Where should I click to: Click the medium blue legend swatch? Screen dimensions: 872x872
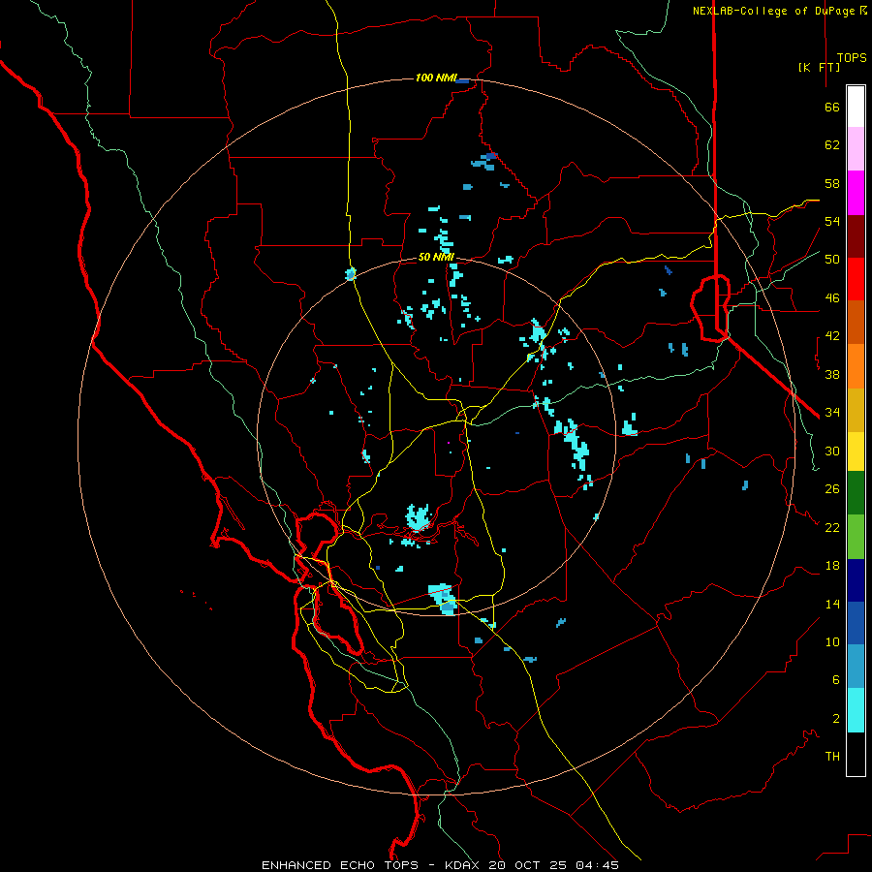(x=856, y=623)
